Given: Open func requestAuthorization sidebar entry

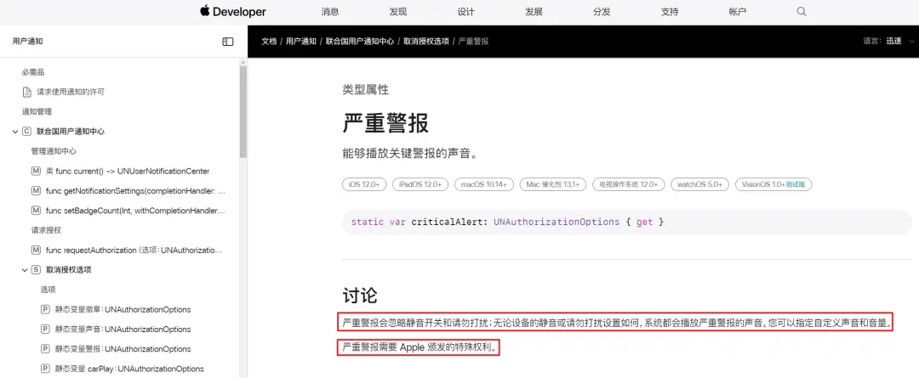Looking at the screenshot, I should pyautogui.click(x=134, y=251).
